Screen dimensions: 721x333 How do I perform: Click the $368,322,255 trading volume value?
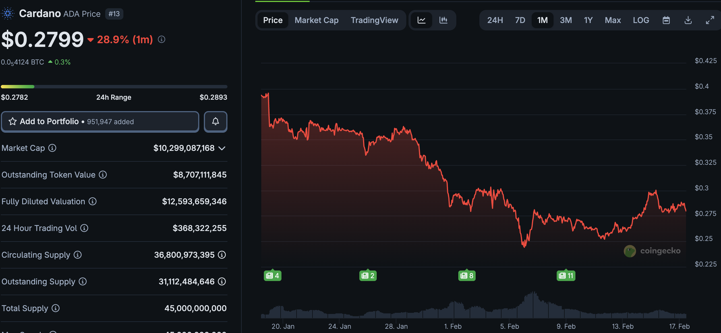tap(200, 228)
